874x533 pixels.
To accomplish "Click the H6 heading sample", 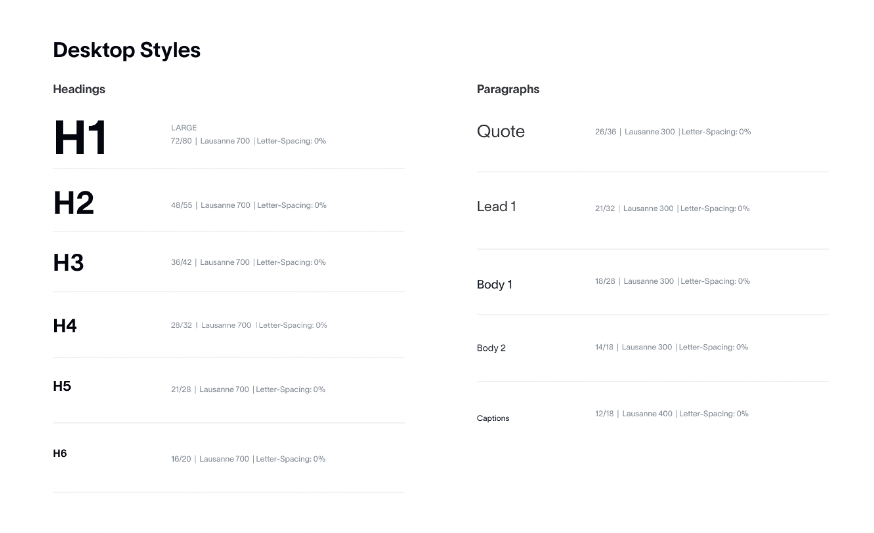I will pyautogui.click(x=60, y=453).
